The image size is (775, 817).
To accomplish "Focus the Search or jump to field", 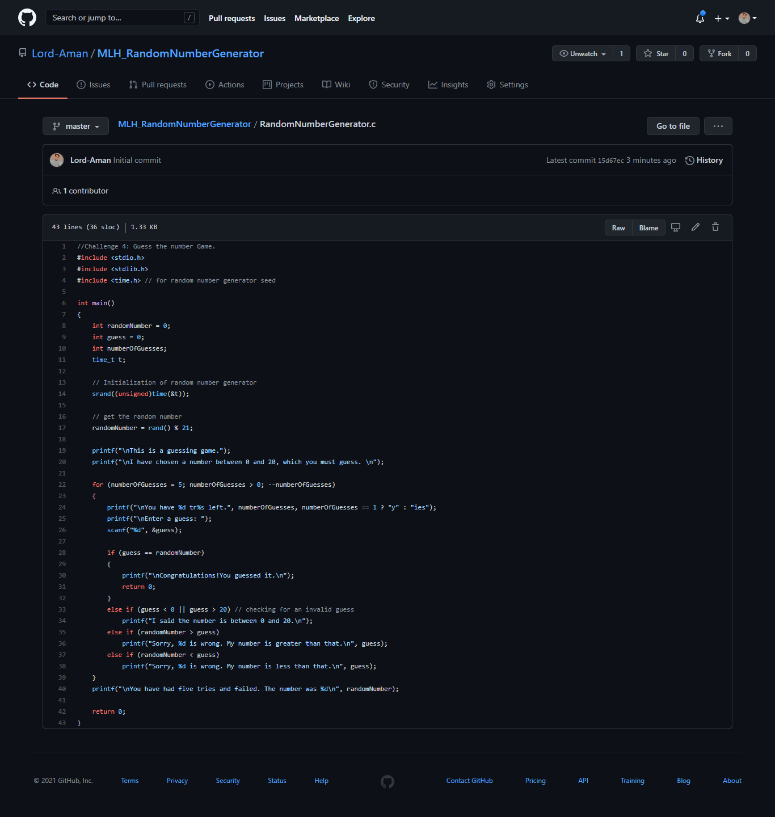I will (123, 18).
